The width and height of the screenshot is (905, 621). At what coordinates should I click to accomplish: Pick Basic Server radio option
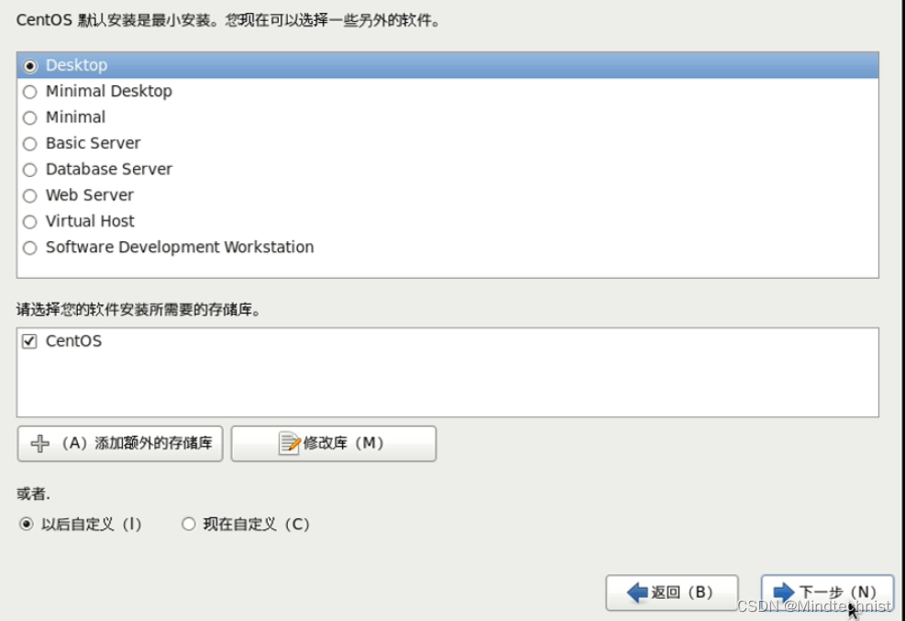pyautogui.click(x=30, y=144)
